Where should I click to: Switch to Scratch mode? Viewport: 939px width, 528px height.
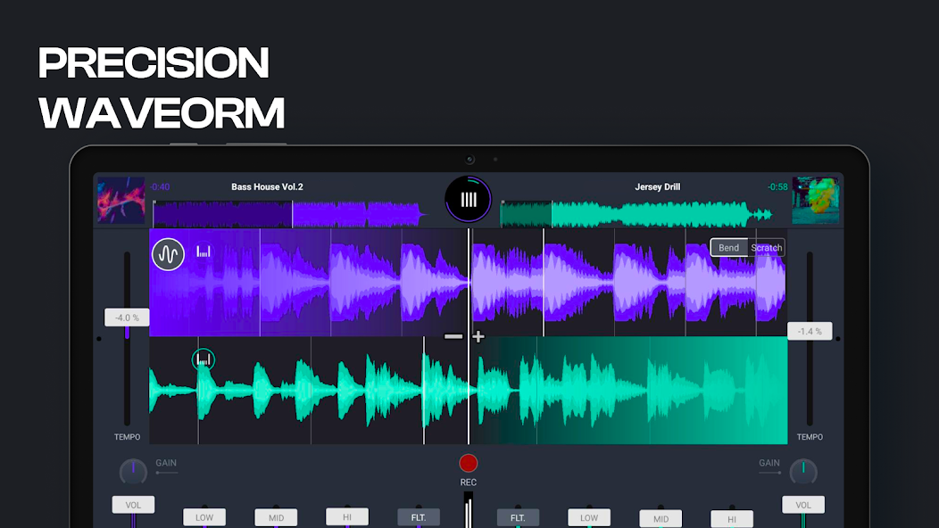[767, 247]
